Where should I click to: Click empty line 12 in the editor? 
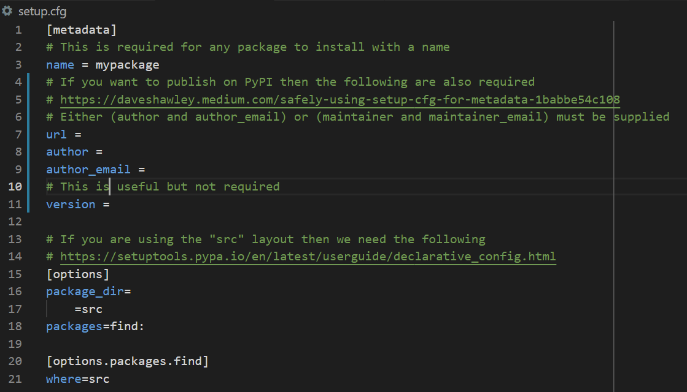[x=328, y=222]
